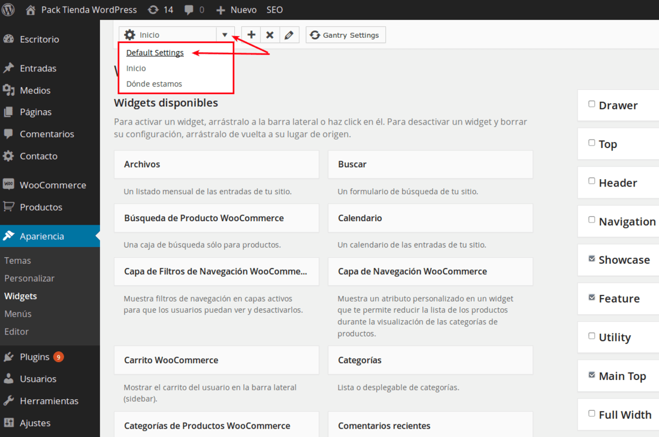Screen dimensions: 659x437
Task: Open Menús under Apariencia
Action: 18,314
